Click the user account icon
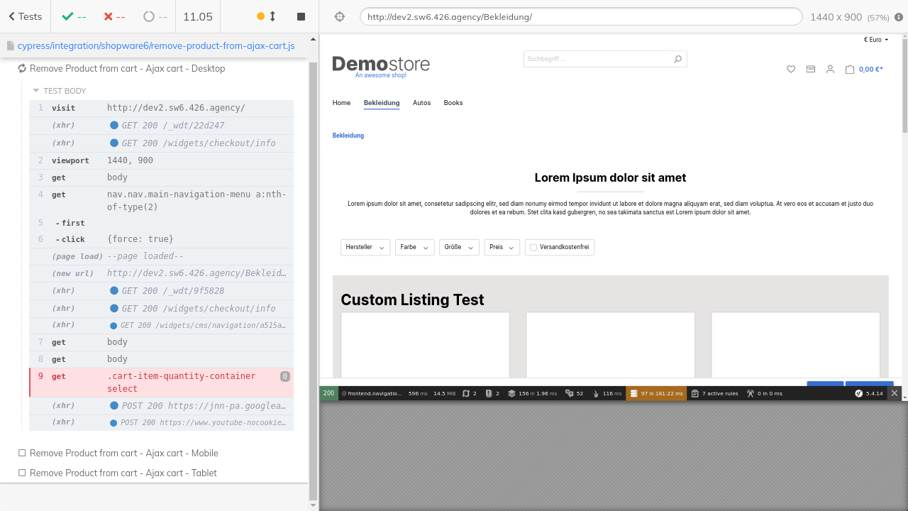Screen dimensions: 908x511 [x=830, y=70]
